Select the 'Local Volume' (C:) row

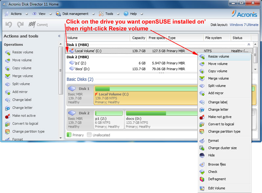pyautogui.click(x=159, y=51)
